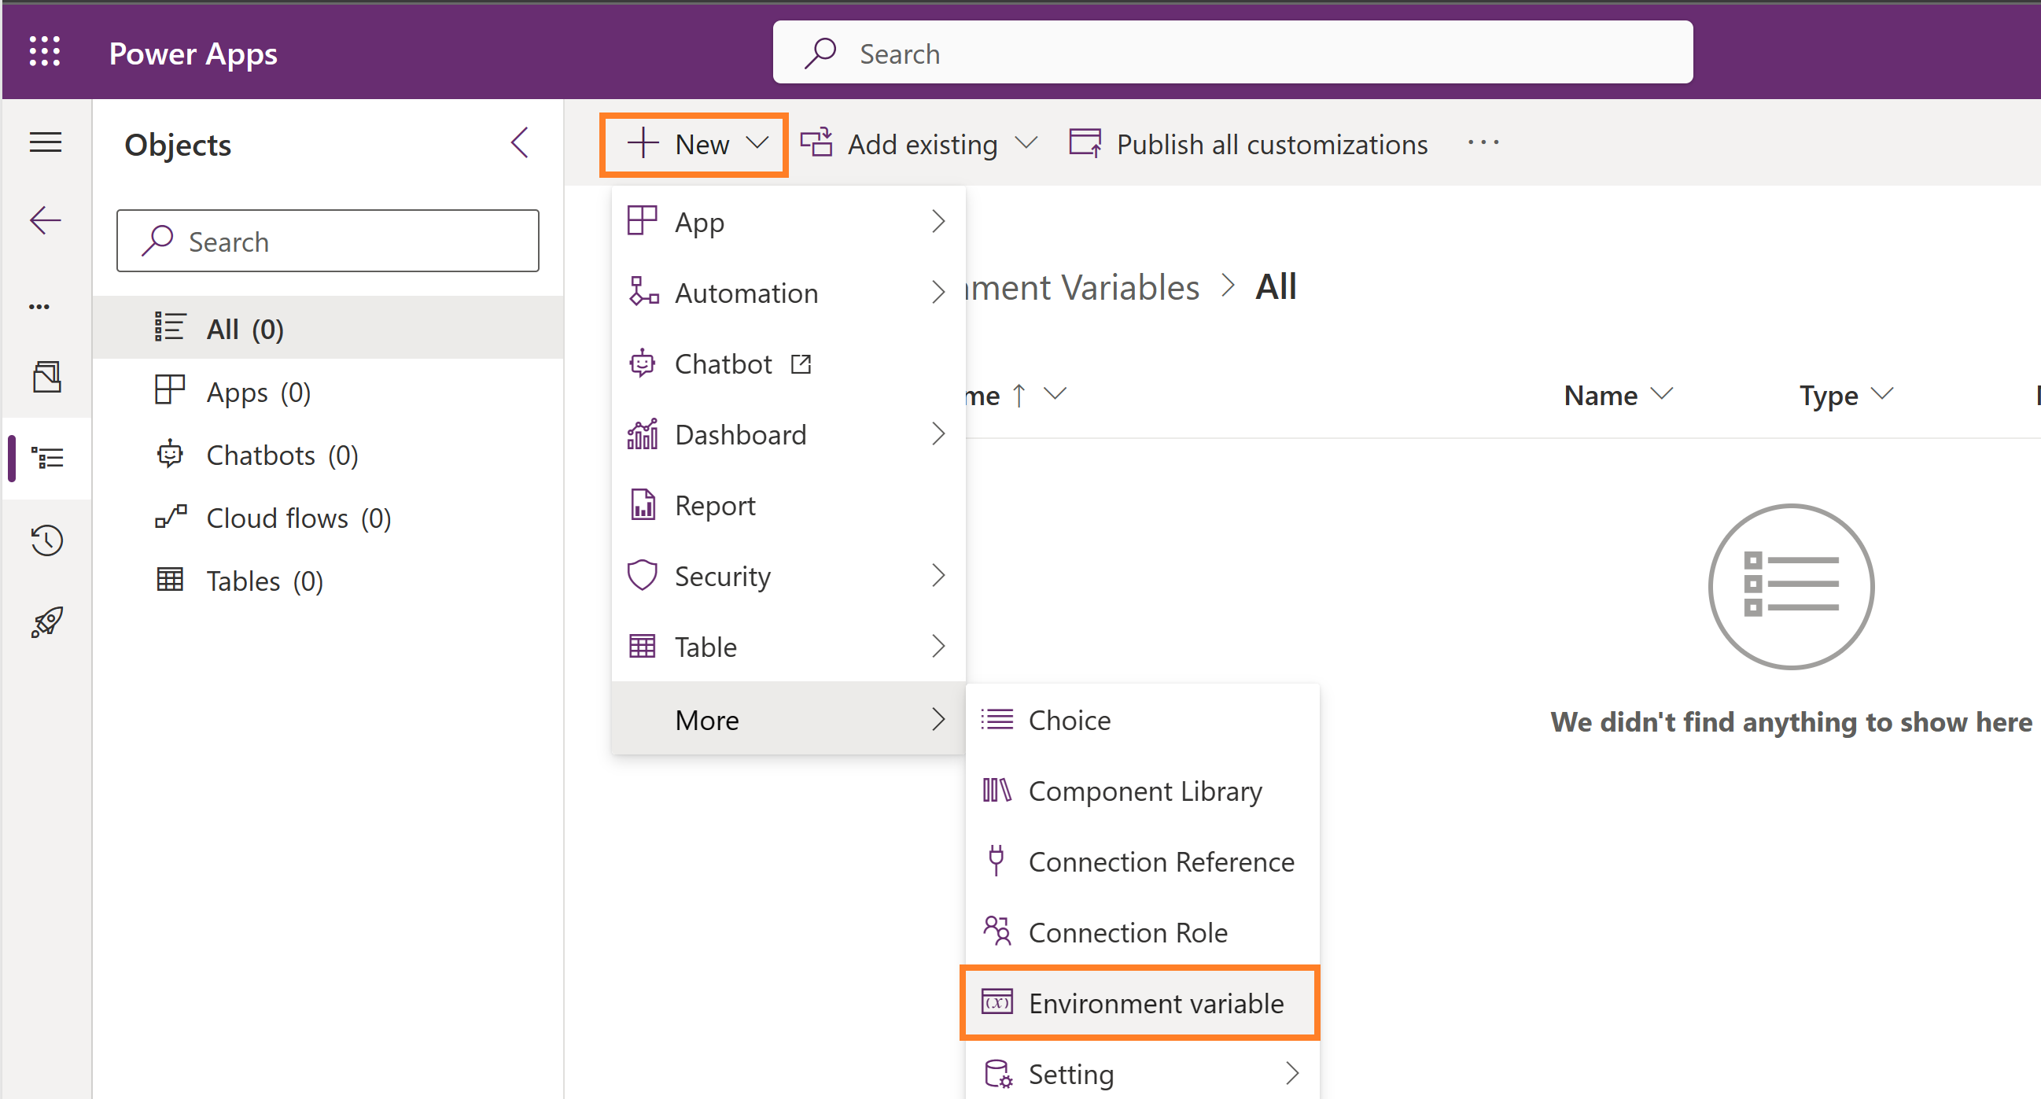Choose Connection Reference from submenu

point(1160,861)
